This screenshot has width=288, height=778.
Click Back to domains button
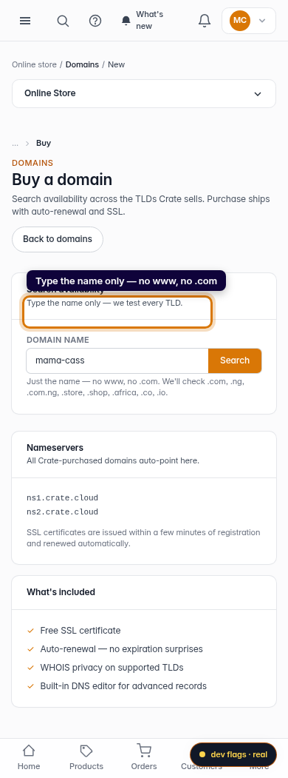click(x=58, y=239)
